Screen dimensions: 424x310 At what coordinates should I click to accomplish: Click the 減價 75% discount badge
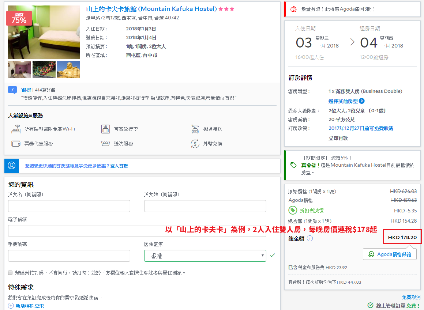tap(19, 18)
